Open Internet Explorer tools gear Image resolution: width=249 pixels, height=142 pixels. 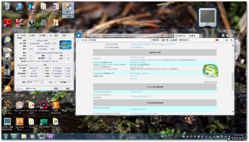pyautogui.click(x=231, y=35)
